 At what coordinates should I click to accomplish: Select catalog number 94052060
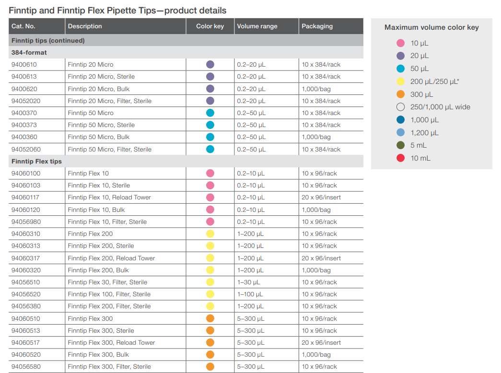coord(26,149)
